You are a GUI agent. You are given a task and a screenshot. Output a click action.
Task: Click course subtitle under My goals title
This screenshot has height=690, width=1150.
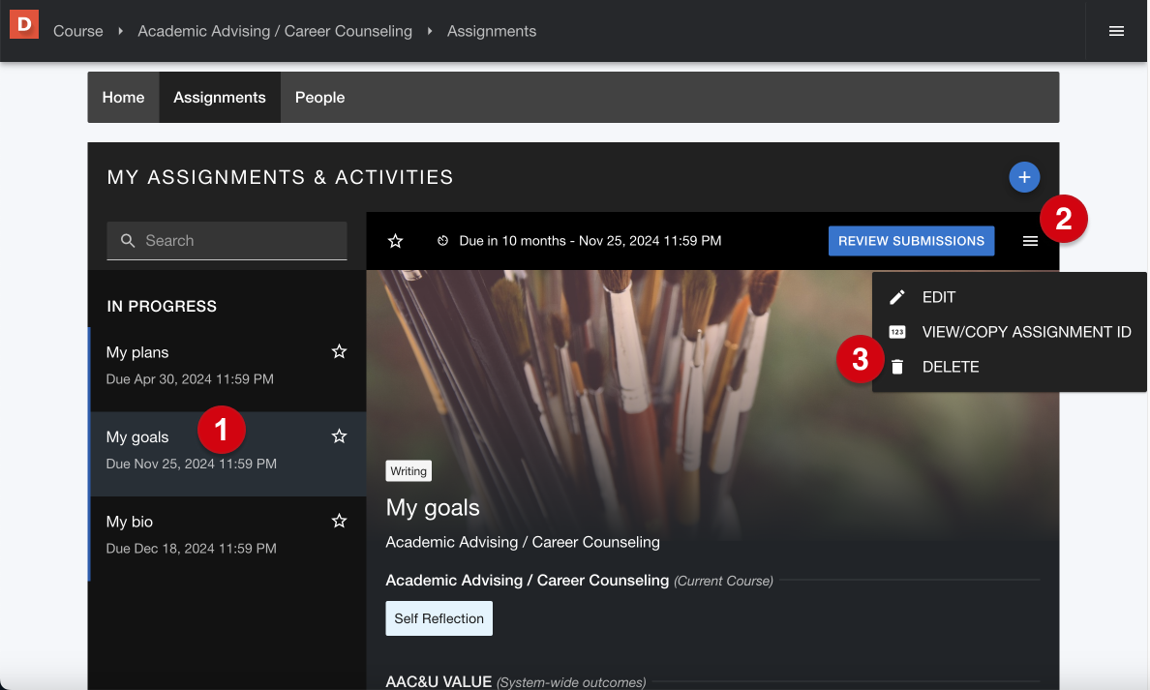click(x=523, y=542)
